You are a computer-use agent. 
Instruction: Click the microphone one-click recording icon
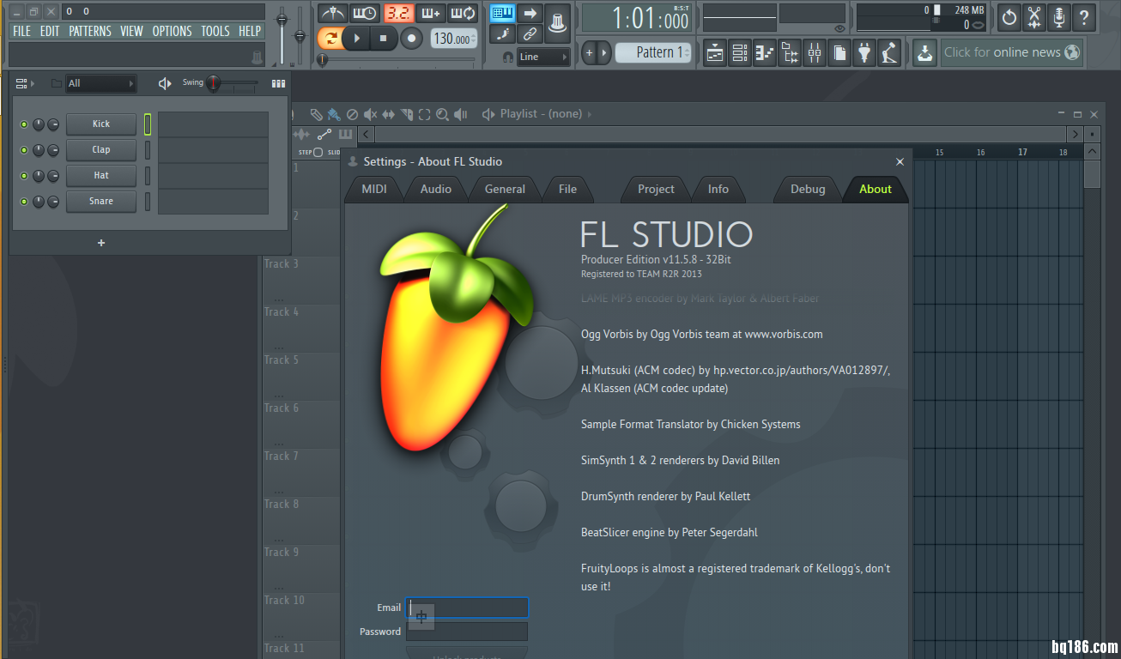click(1059, 16)
